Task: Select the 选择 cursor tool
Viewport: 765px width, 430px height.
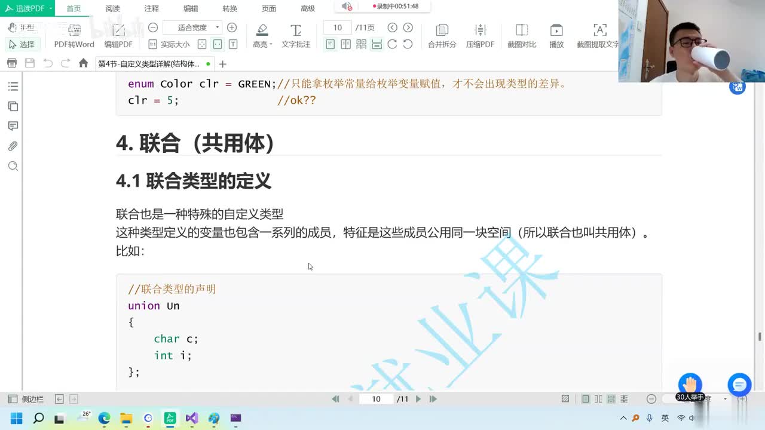Action: 22,44
